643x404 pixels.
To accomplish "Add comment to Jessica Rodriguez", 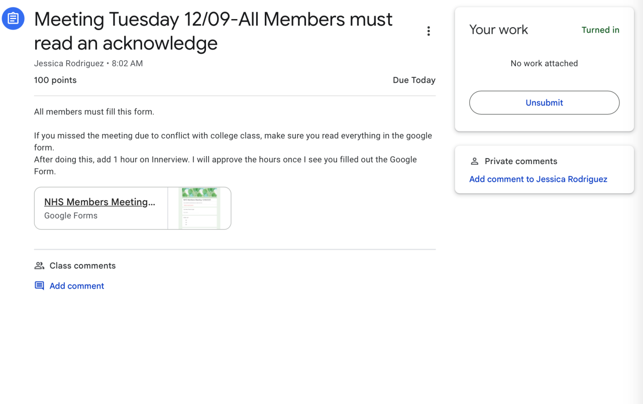I will (x=538, y=179).
